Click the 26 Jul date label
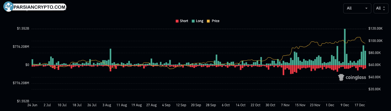This screenshot has height=111, width=391. pos(92,105)
